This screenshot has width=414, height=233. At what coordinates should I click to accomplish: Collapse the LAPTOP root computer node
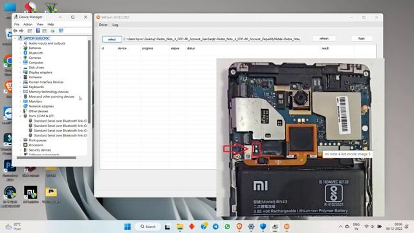point(16,38)
